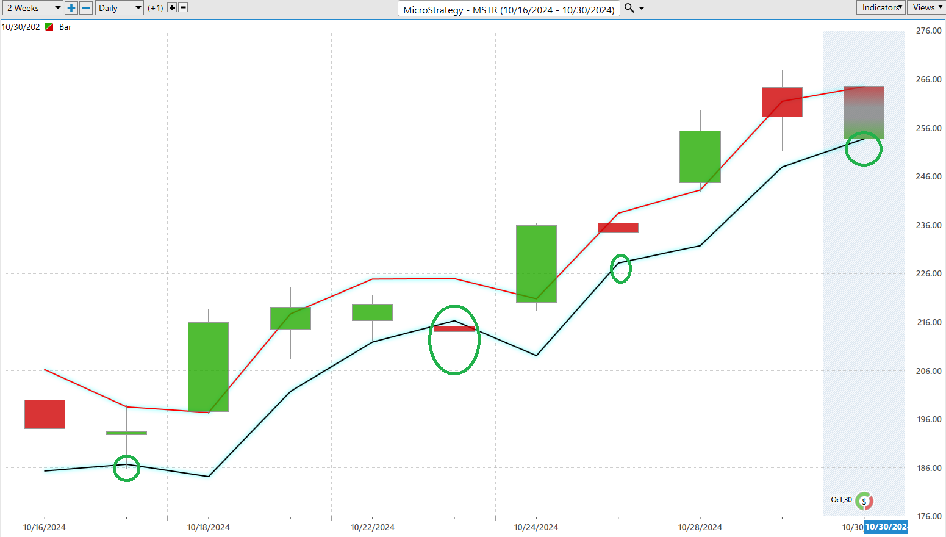
Task: Click the highlighted 10/30/202 date label
Action: 886,527
